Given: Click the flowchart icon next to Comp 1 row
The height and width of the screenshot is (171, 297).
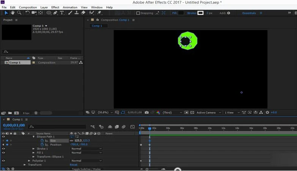Looking at the screenshot, I should (x=81, y=62).
